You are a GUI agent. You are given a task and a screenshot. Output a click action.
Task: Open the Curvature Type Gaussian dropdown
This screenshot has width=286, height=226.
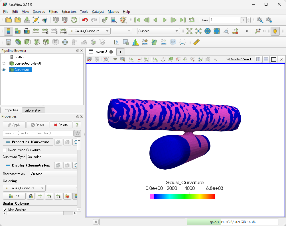(x=52, y=157)
